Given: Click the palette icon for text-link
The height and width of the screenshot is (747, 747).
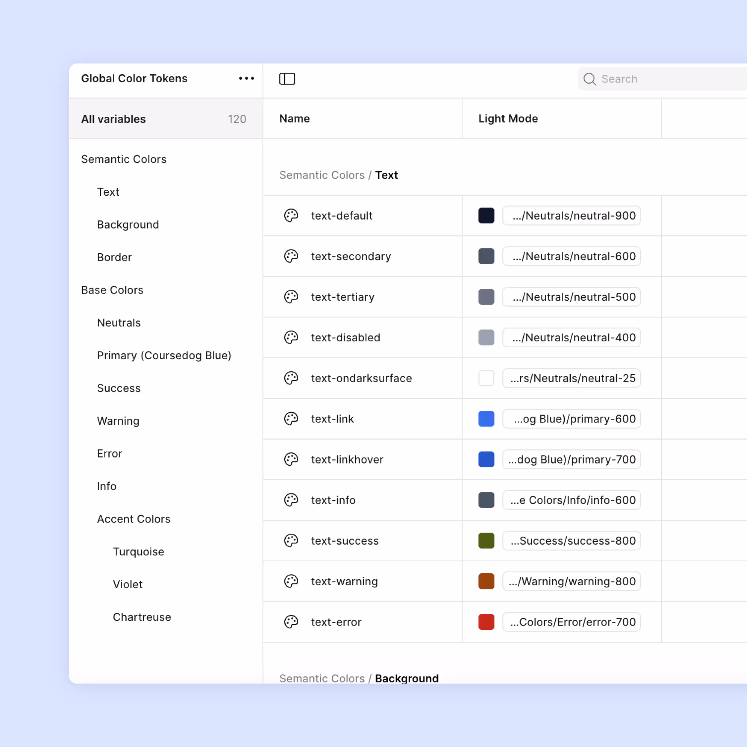Looking at the screenshot, I should tap(291, 419).
